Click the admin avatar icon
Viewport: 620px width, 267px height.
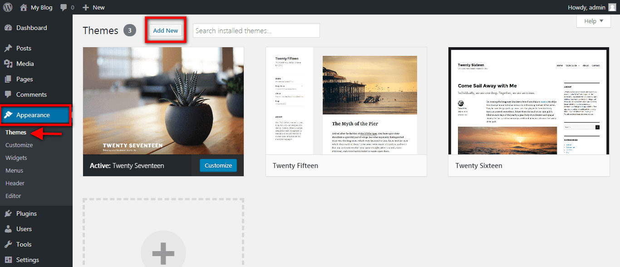tap(612, 7)
